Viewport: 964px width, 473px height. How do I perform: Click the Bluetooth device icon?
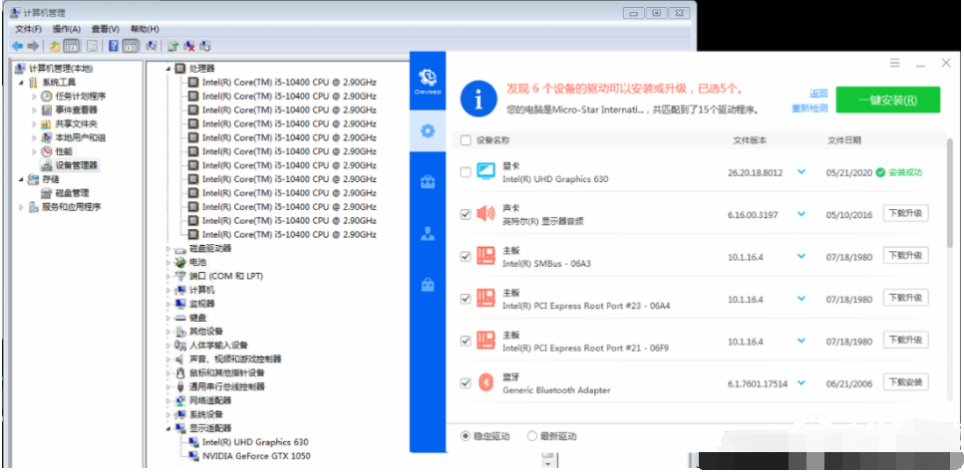tap(485, 382)
